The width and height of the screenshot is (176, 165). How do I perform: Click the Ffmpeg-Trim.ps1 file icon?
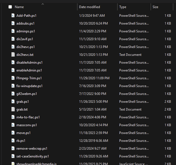tap(13, 78)
